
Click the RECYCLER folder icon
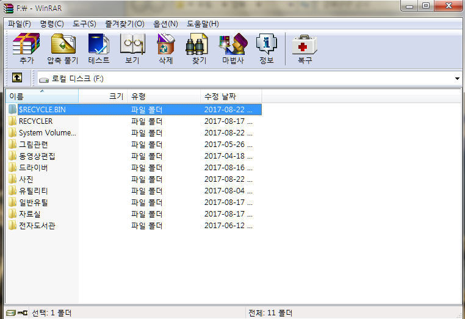coord(12,121)
